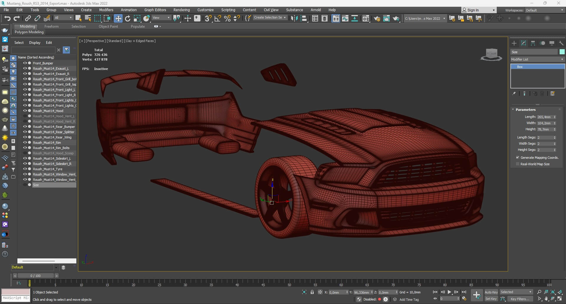Click the Mirror tool icon
The width and height of the screenshot is (566, 304).
294,18
